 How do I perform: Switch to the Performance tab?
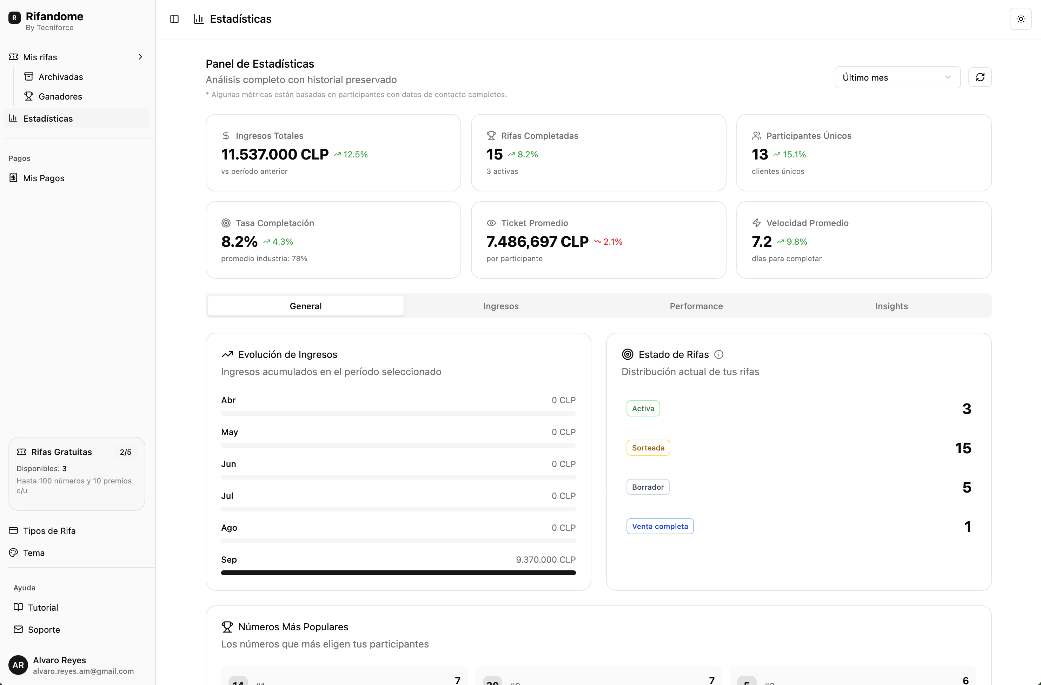tap(696, 306)
